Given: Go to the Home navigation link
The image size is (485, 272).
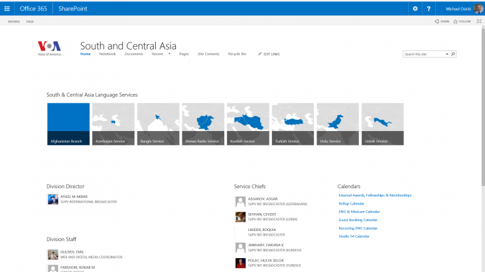Looking at the screenshot, I should click(86, 54).
